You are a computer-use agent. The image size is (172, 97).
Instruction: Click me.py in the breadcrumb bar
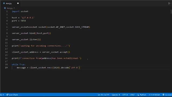pyautogui.click(x=10, y=8)
